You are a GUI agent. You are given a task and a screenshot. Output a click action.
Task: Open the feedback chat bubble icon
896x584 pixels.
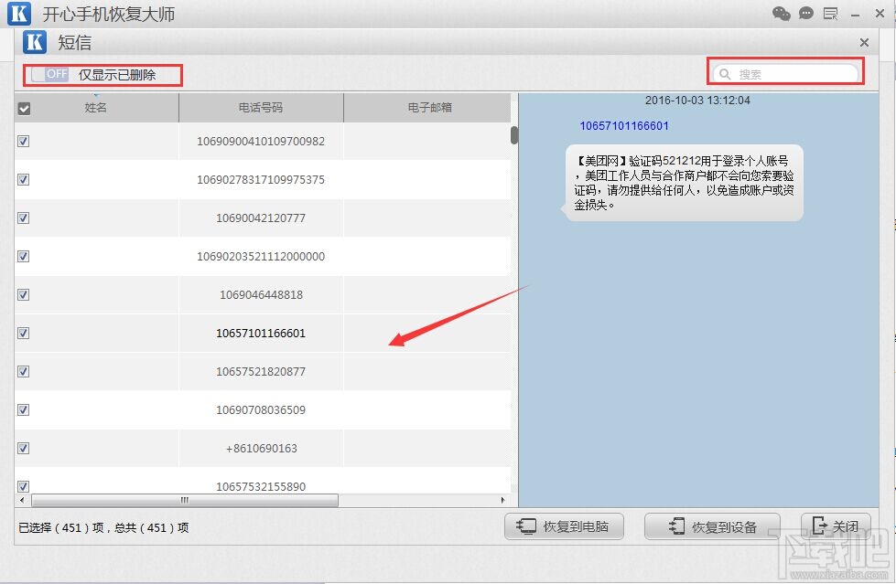(806, 13)
